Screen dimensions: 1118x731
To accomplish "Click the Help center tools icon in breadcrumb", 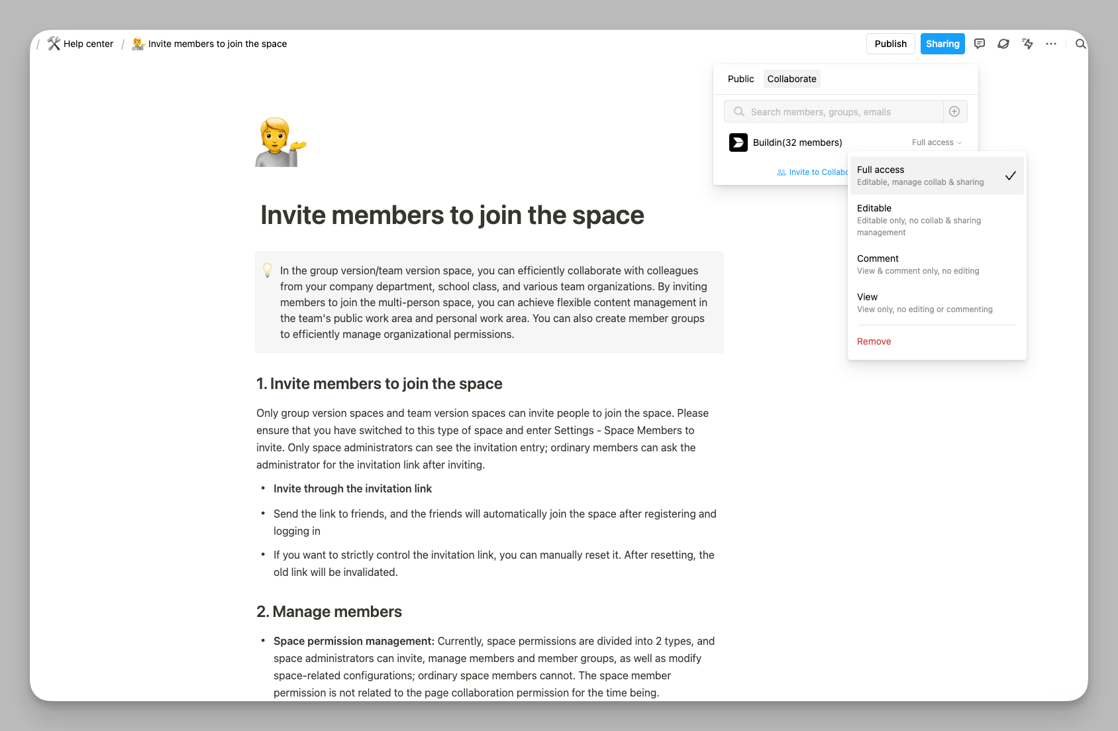I will 54,43.
